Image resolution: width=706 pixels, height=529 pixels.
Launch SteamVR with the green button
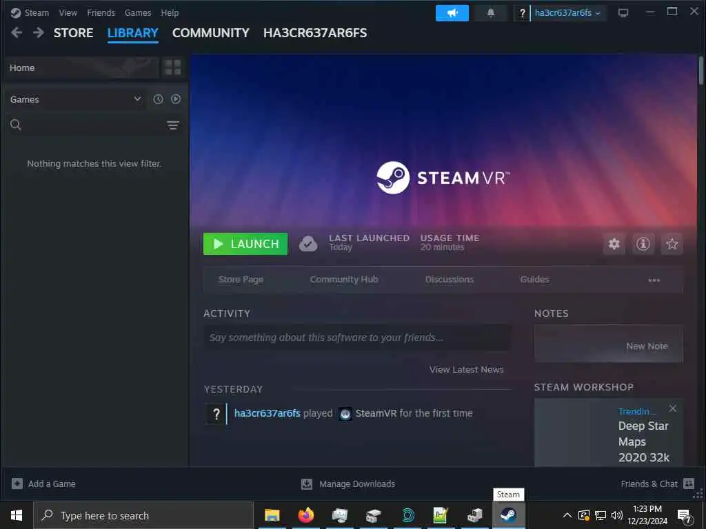pos(245,244)
